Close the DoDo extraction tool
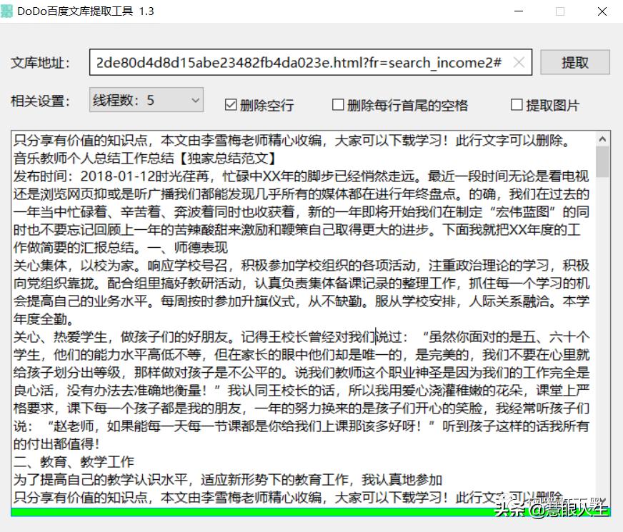This screenshot has height=532, width=623. pos(602,11)
